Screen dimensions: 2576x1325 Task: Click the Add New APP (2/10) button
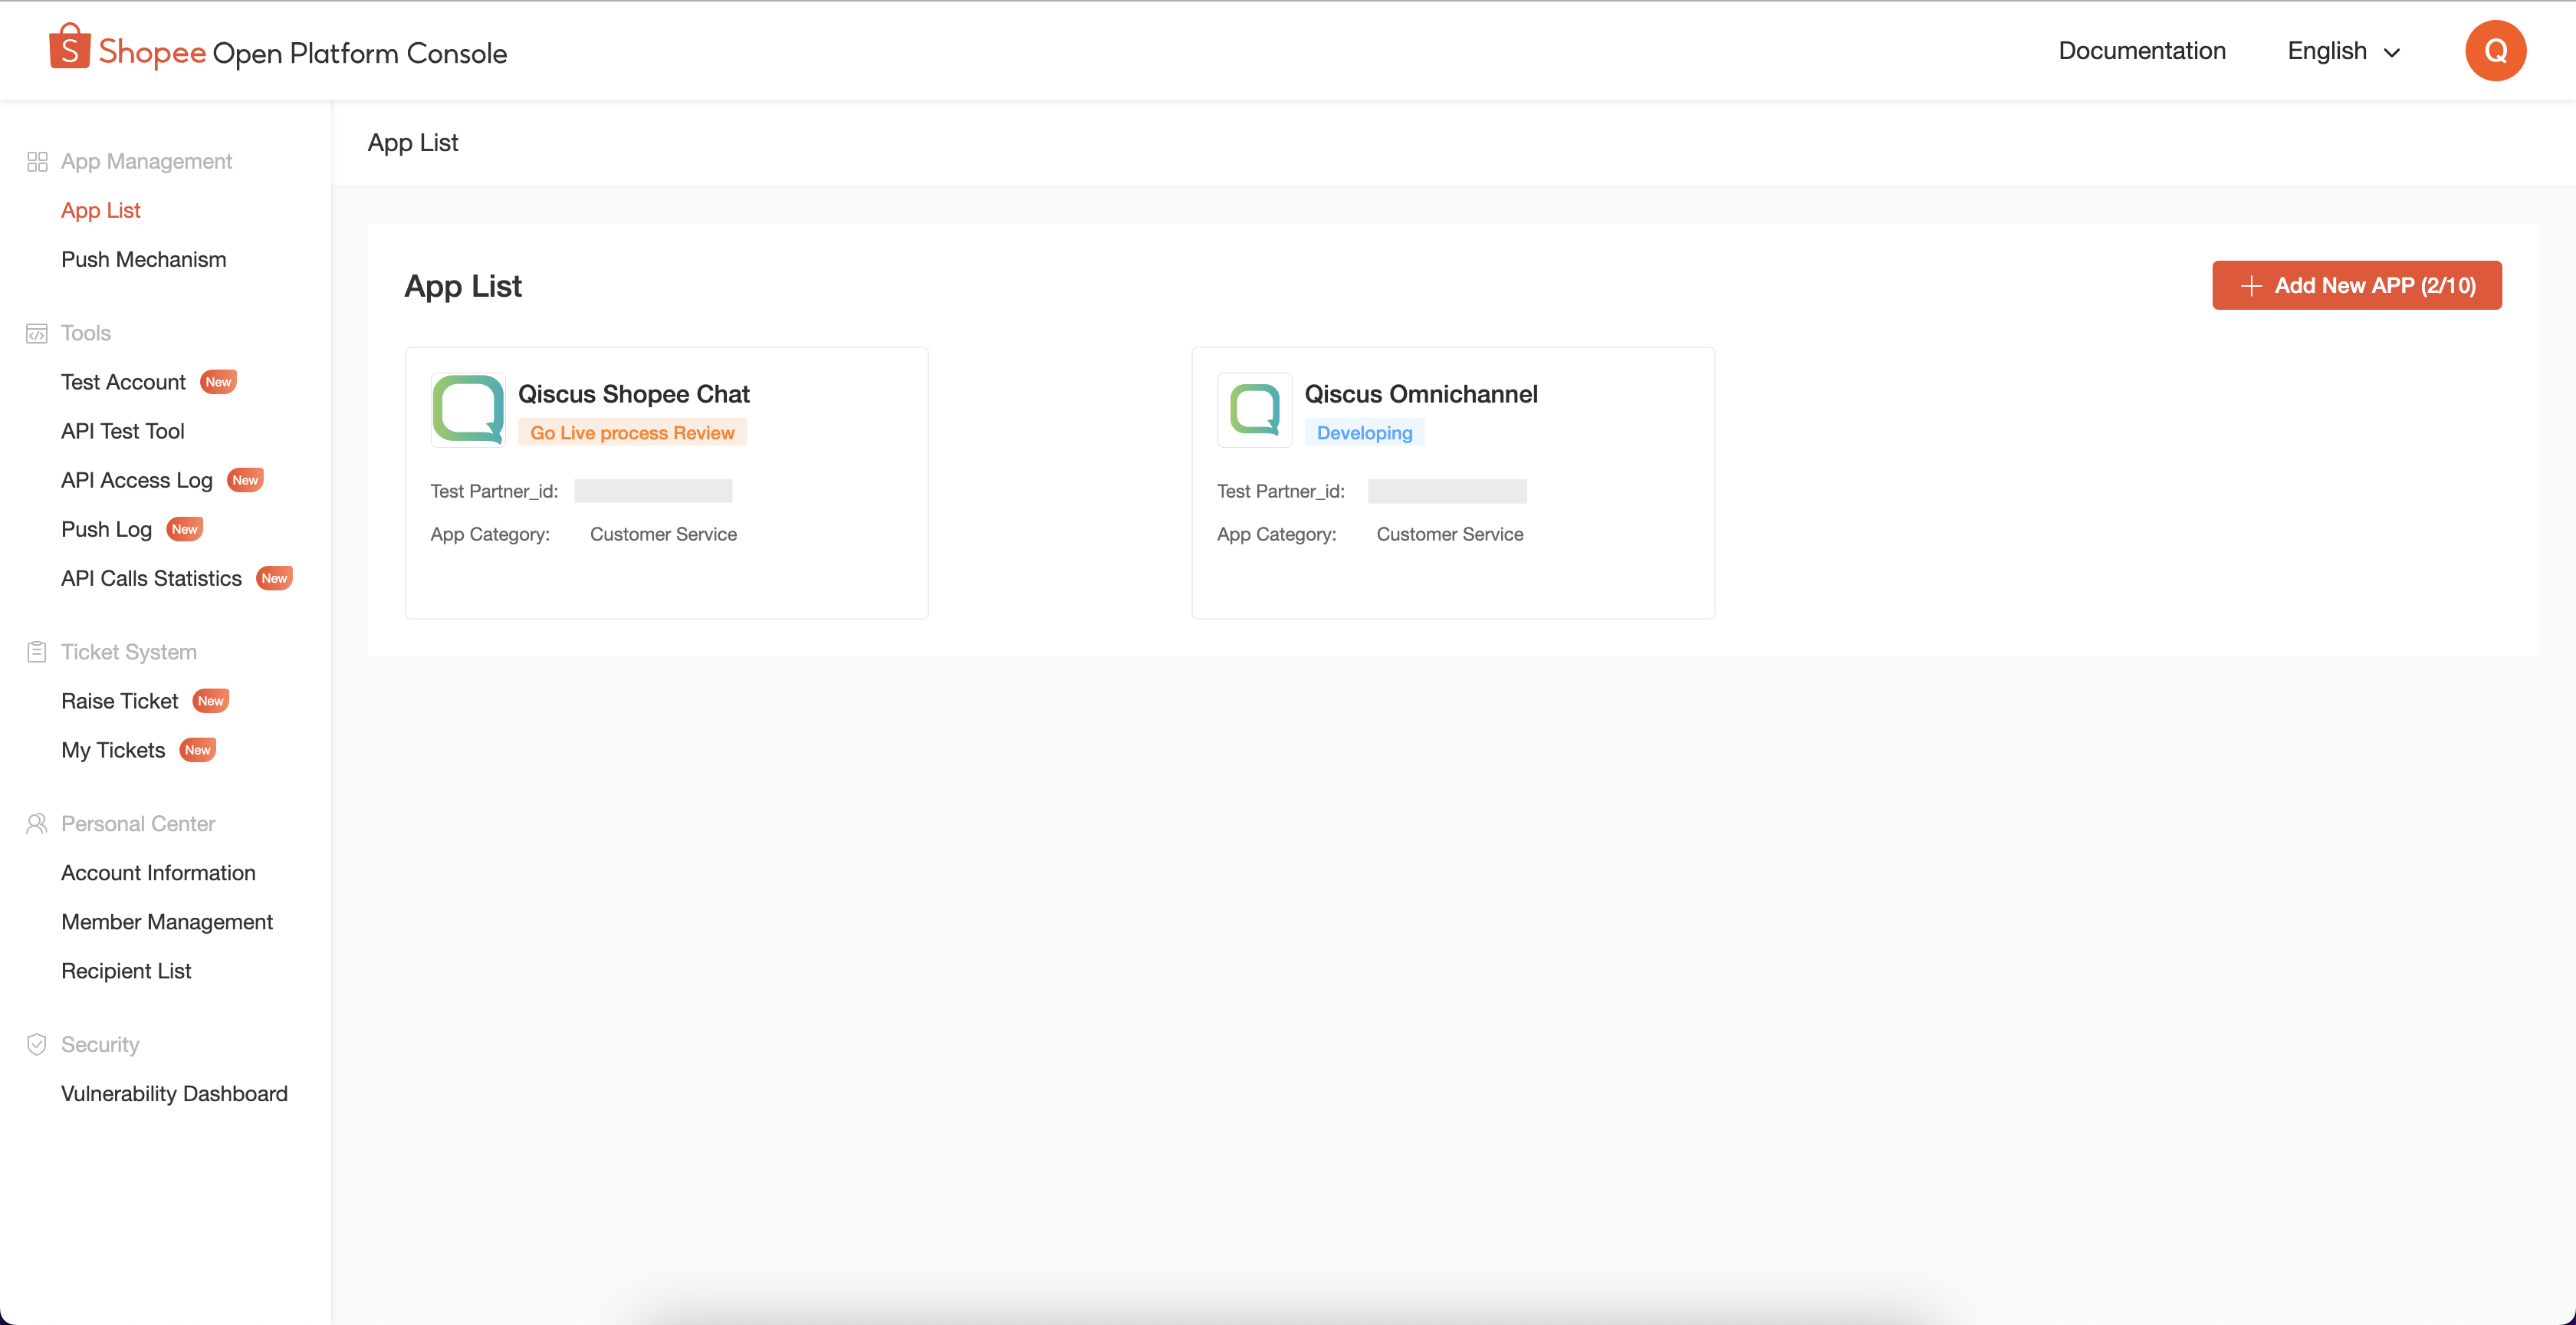click(2357, 286)
